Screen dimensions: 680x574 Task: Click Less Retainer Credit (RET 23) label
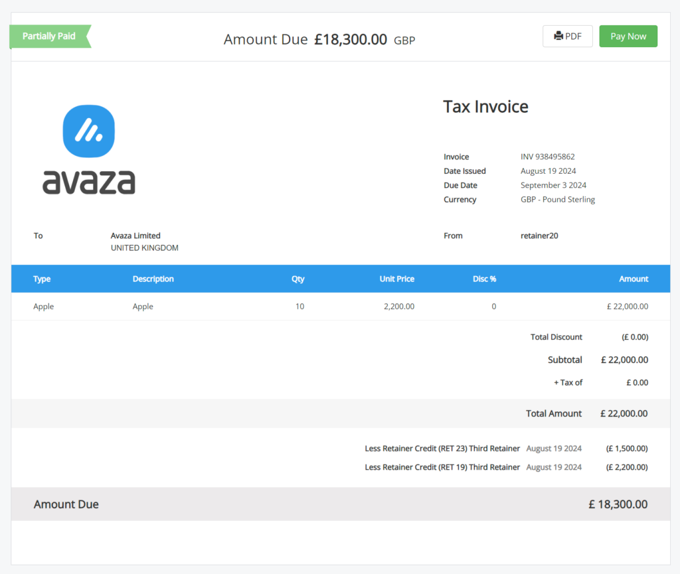442,449
